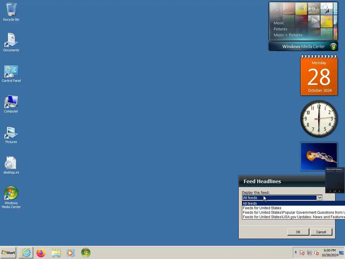Click the muted volume tray icon
345x259 pixels.
click(316, 253)
